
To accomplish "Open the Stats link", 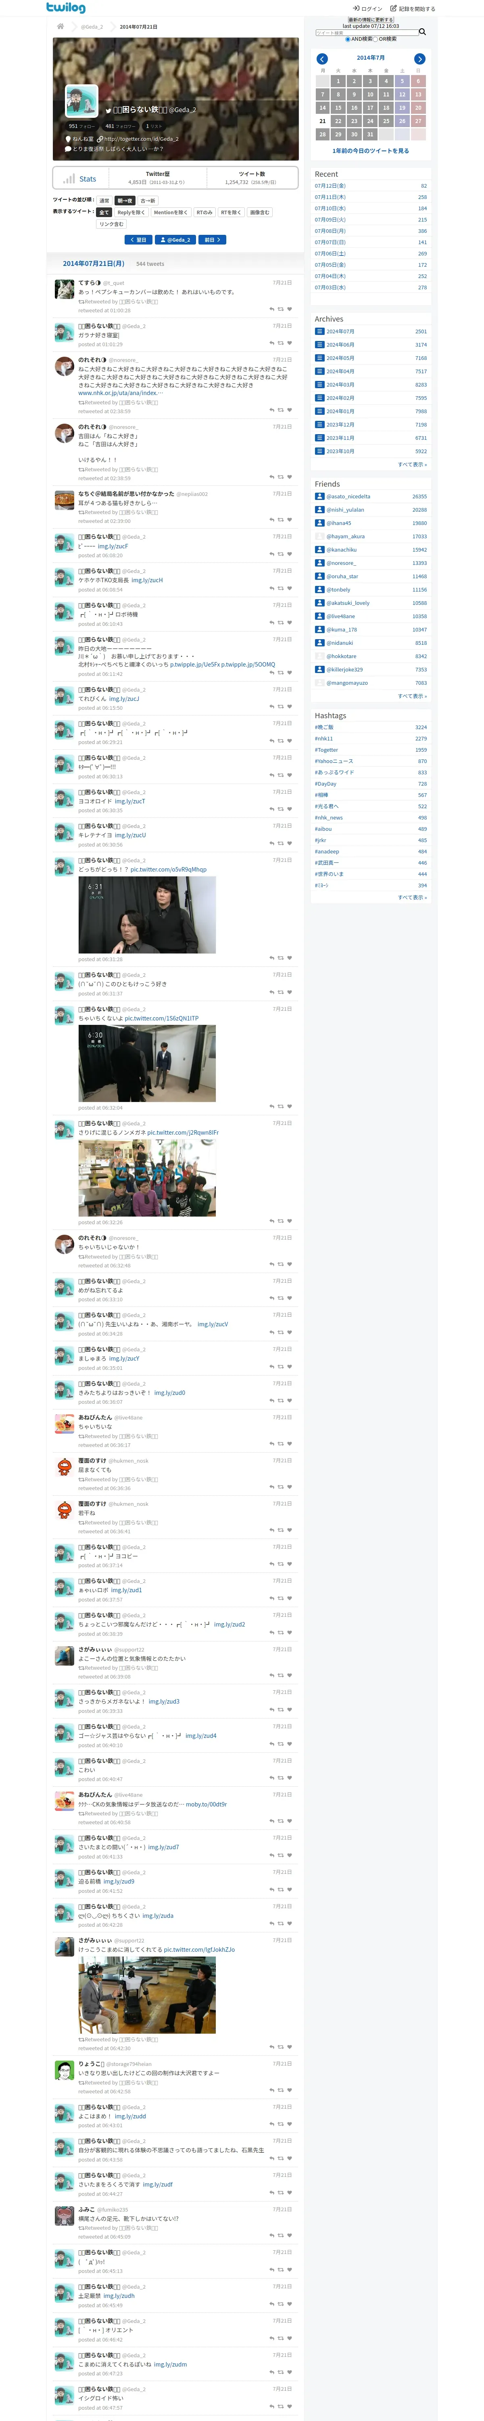I will 88,179.
